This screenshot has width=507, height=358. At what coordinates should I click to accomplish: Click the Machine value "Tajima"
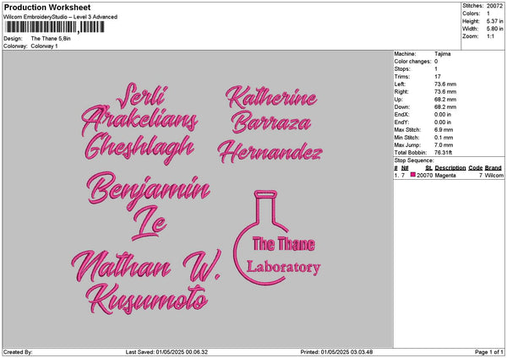coord(442,53)
